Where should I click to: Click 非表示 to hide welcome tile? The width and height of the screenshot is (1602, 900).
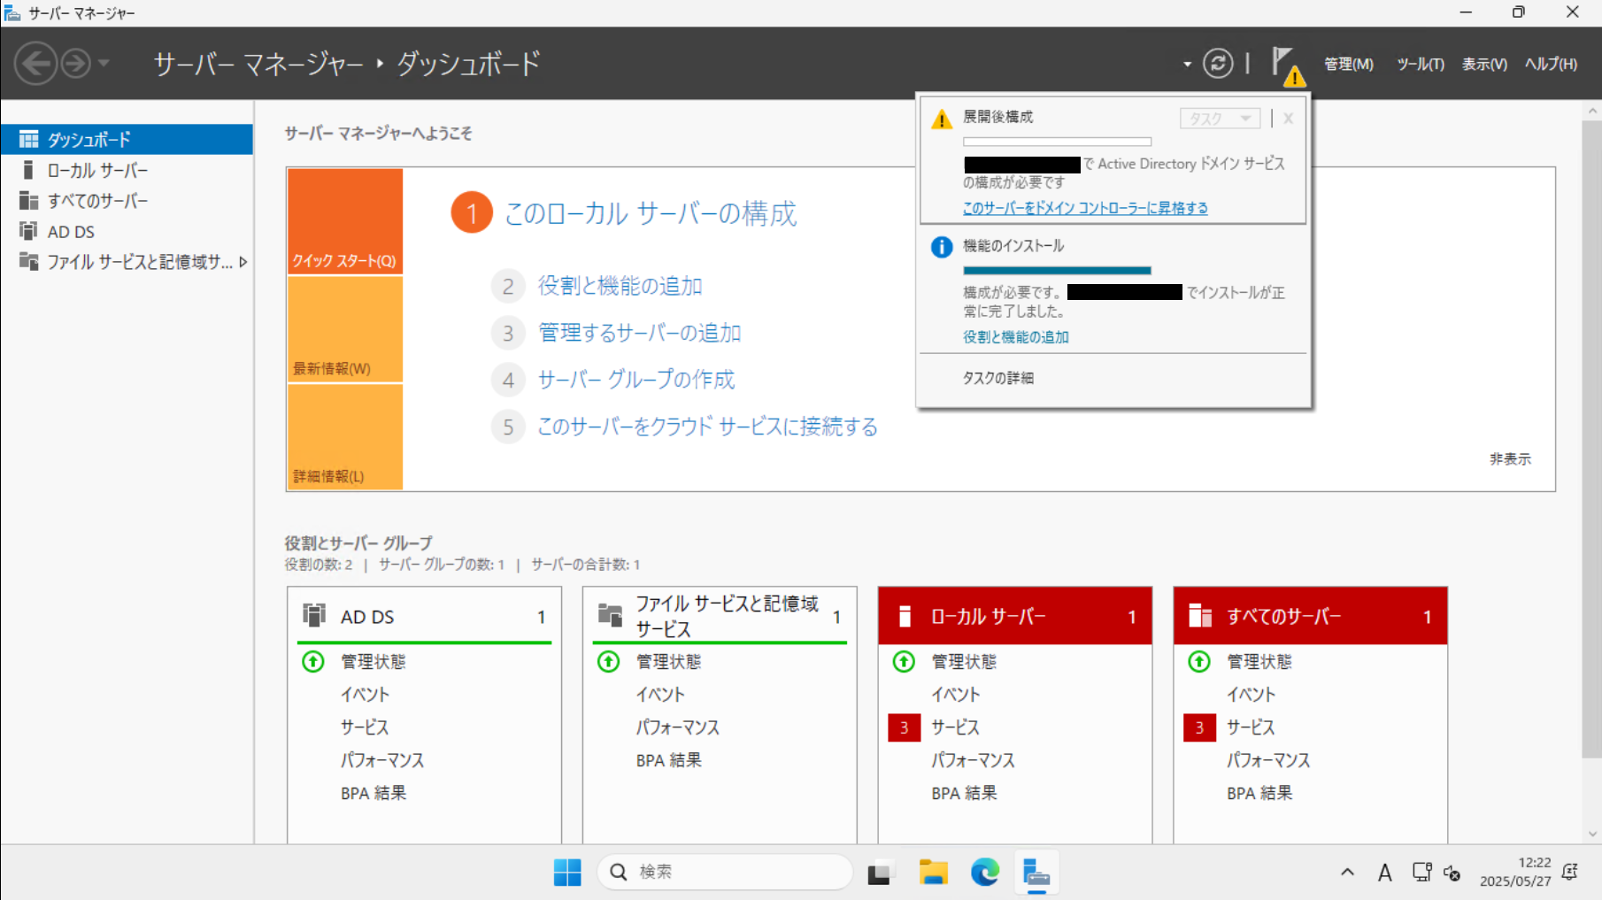(1510, 458)
